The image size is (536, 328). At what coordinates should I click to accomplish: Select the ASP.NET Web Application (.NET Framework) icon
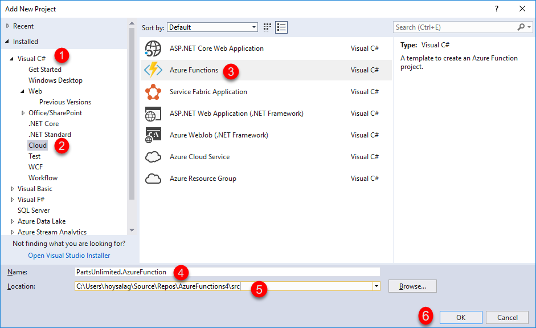click(153, 114)
